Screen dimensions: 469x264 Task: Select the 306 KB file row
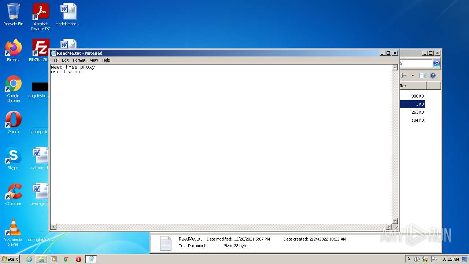412,96
